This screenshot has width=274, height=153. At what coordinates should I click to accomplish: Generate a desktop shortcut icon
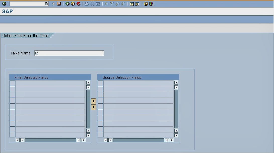coord(137,4)
